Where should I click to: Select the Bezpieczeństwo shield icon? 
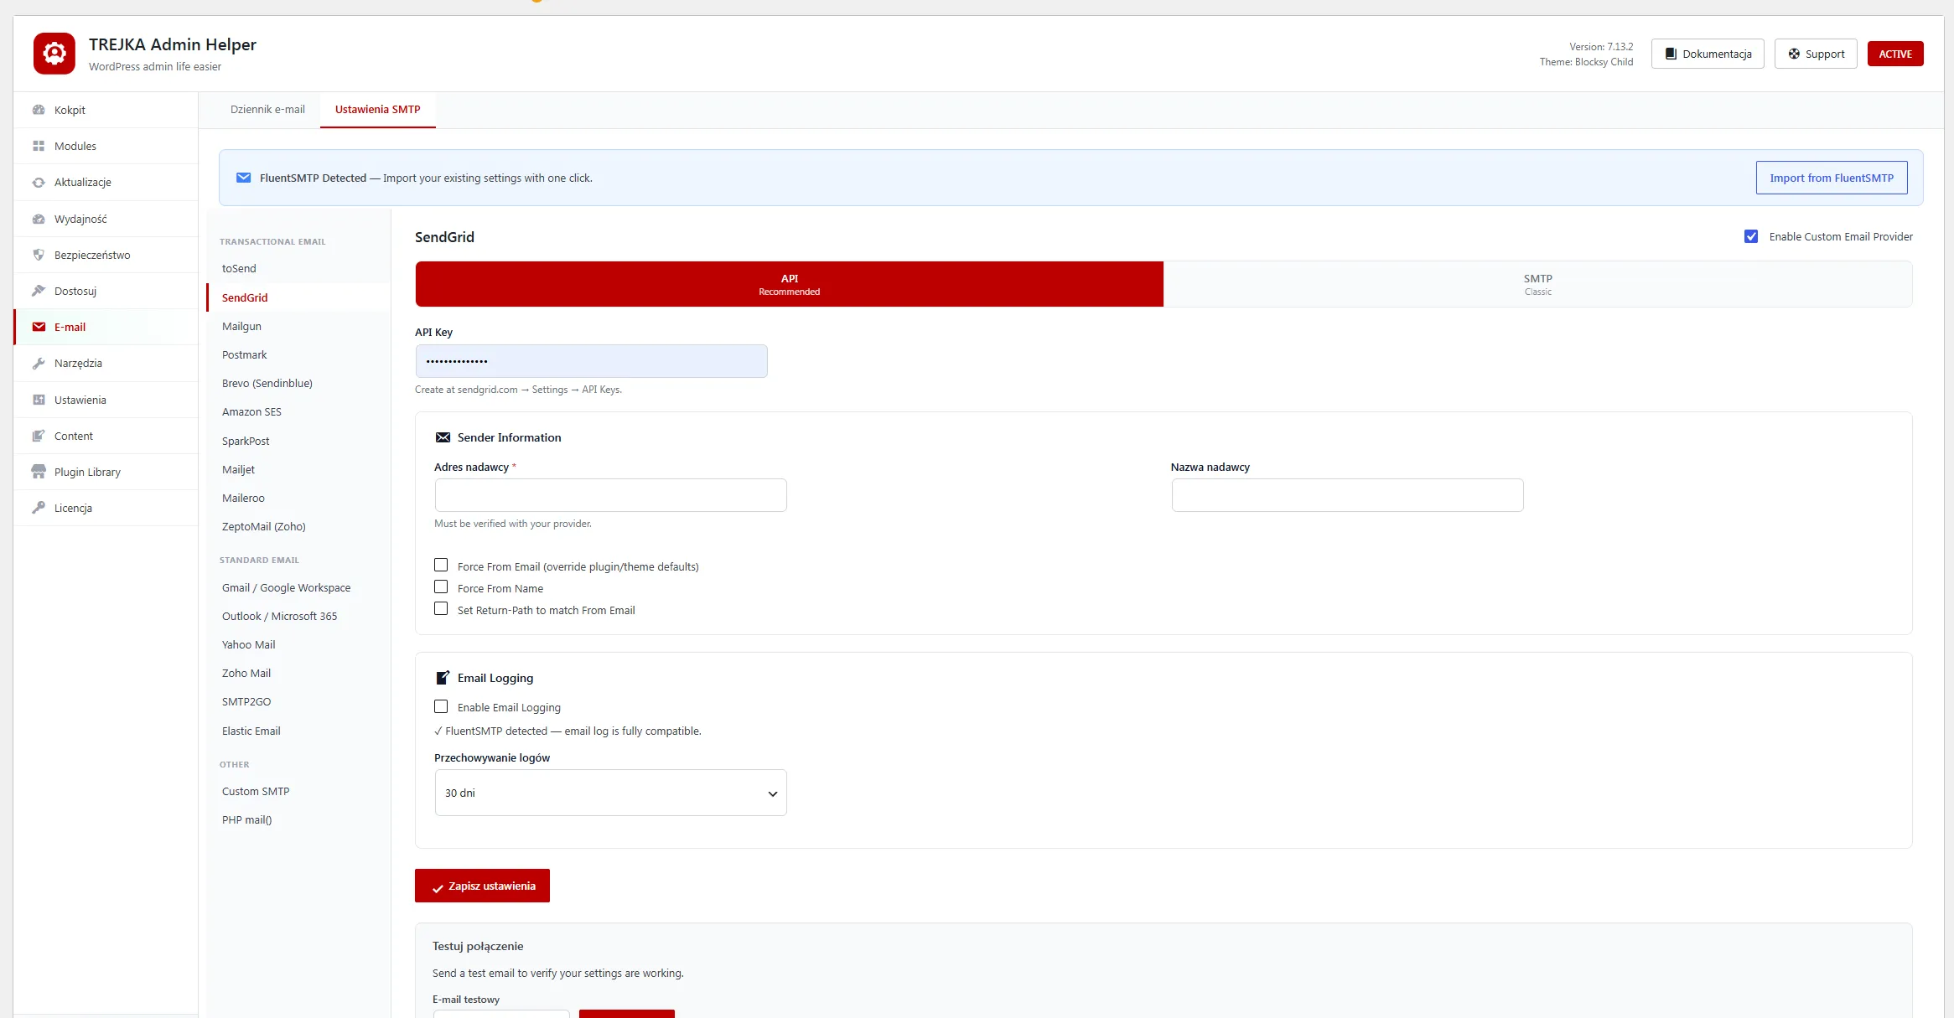pyautogui.click(x=39, y=255)
